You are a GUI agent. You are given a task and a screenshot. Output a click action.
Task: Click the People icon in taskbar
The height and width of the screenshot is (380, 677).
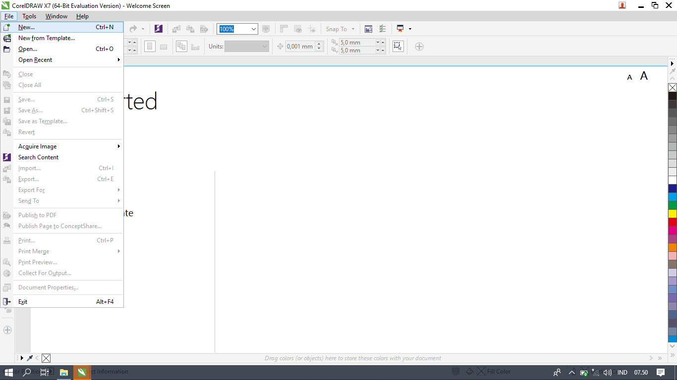click(558, 373)
